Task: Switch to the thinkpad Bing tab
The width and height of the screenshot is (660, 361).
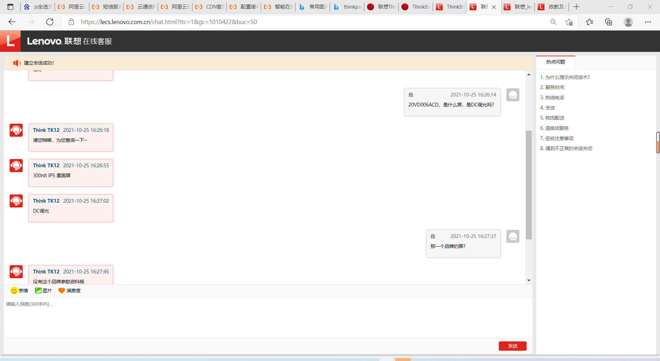Action: [x=347, y=7]
